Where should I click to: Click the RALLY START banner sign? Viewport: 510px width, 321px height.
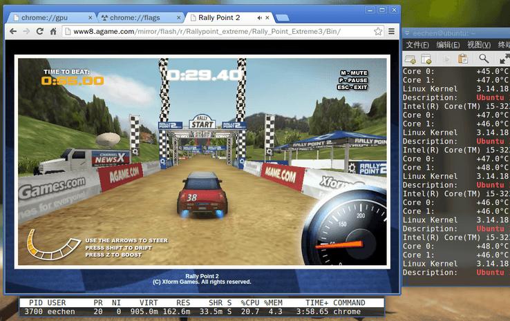pyautogui.click(x=202, y=122)
